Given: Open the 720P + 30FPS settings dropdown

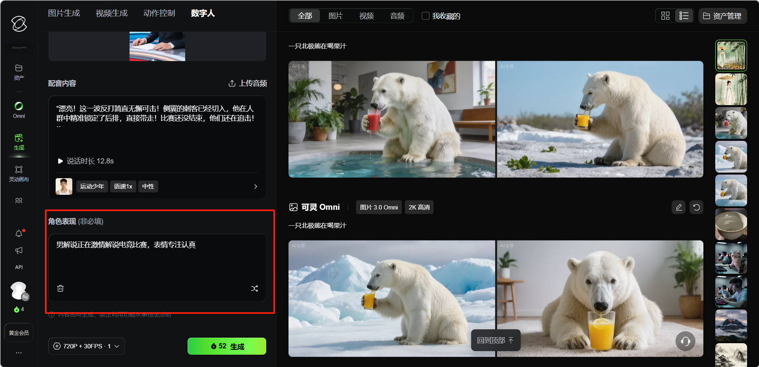Looking at the screenshot, I should (x=87, y=346).
